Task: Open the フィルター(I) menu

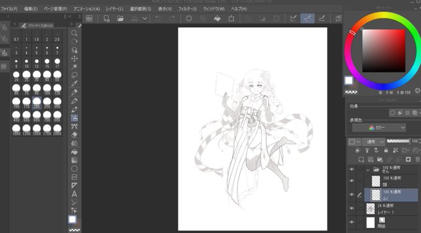Action: (188, 9)
